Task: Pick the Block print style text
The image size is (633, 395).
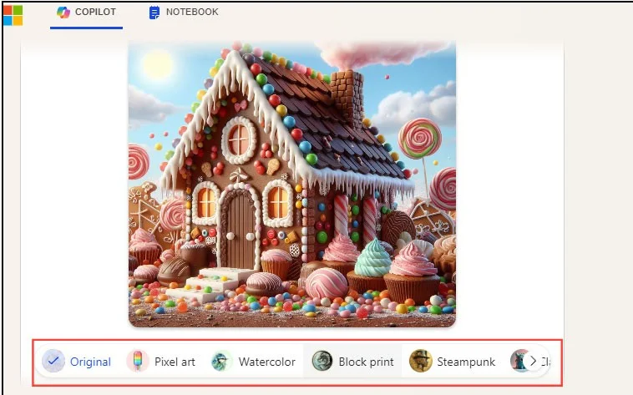Action: (x=366, y=362)
